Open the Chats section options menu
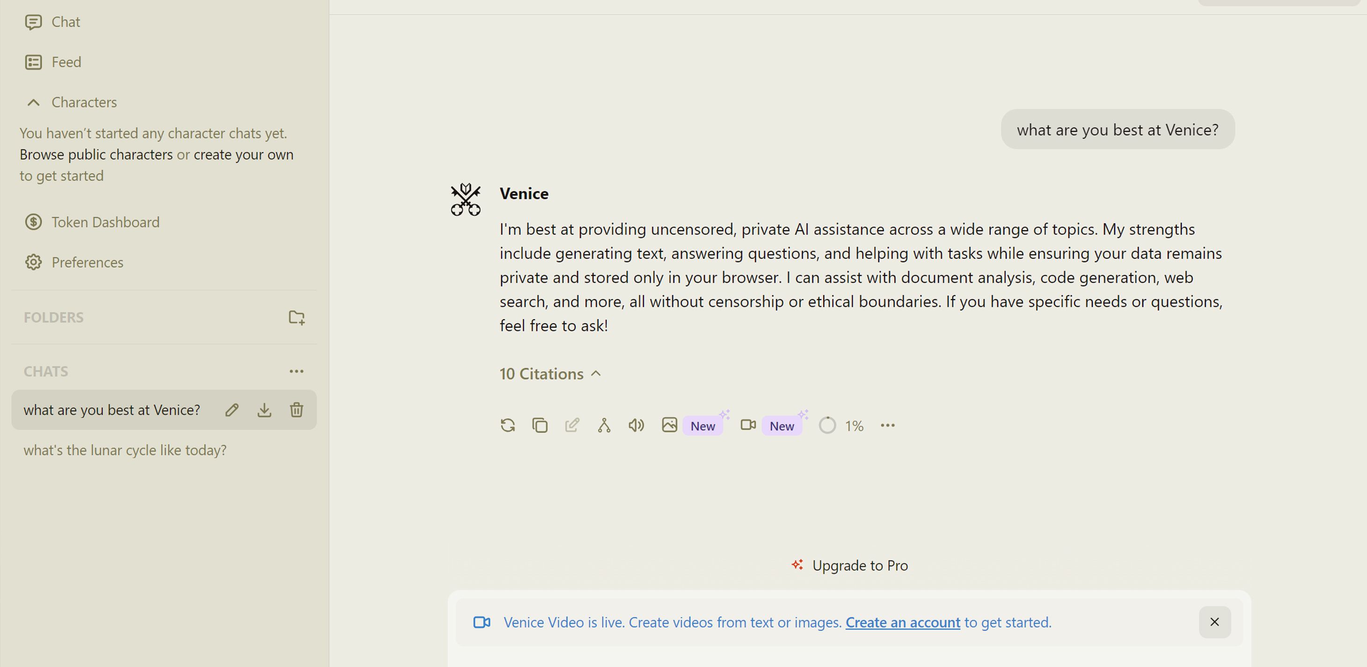 coord(297,372)
